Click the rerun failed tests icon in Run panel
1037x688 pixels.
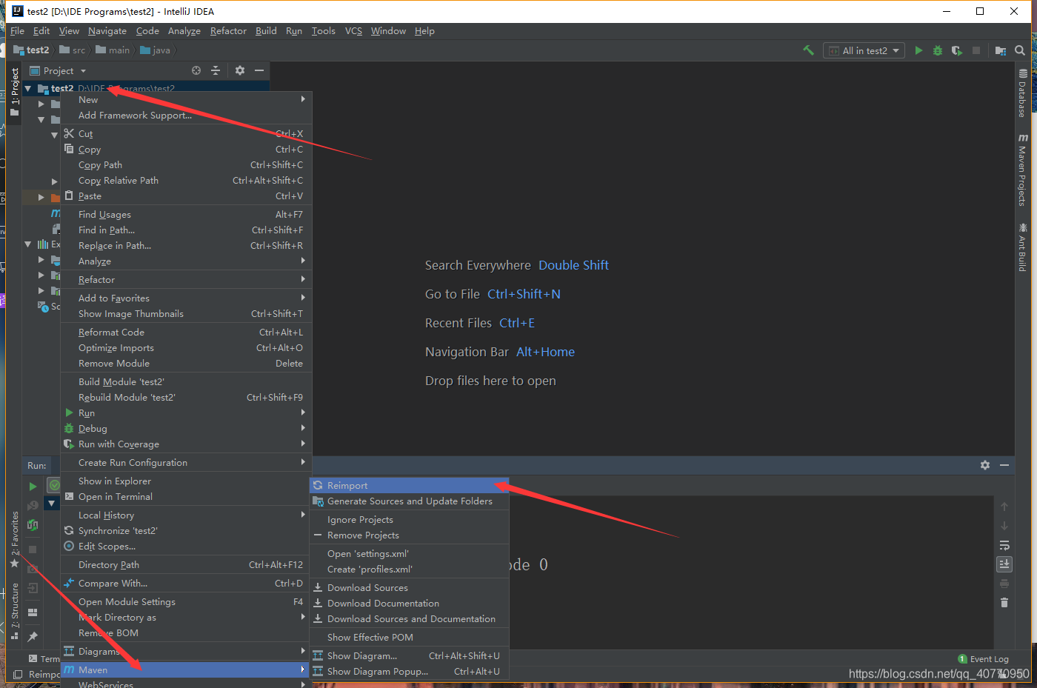[x=33, y=505]
